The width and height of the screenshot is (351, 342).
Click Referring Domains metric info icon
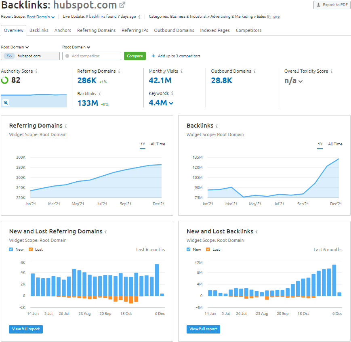119,71
